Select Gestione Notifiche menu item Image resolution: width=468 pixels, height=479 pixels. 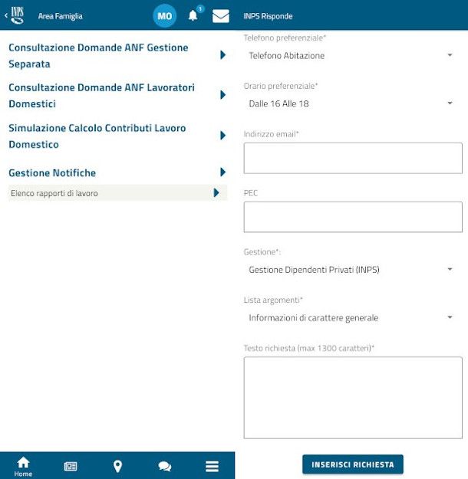52,173
